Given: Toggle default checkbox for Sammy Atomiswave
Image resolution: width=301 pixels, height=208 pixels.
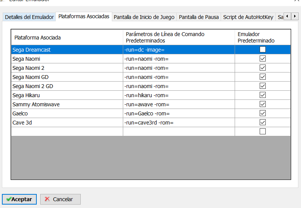Looking at the screenshot, I should [263, 104].
